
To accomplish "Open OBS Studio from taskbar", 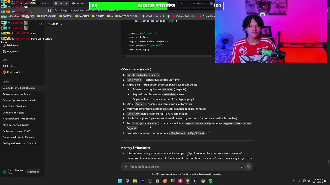I will tap(150, 181).
